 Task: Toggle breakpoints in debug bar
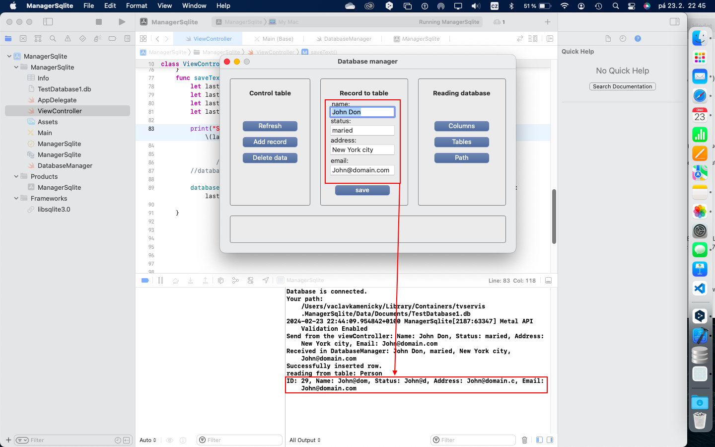pos(145,281)
